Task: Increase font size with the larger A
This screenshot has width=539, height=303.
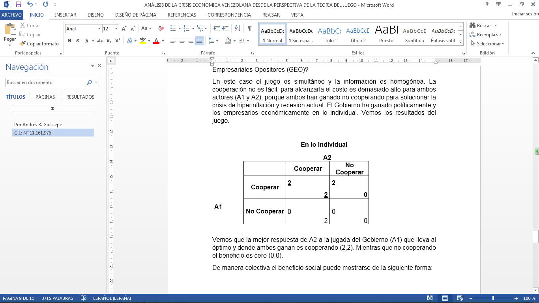Action: [124, 29]
